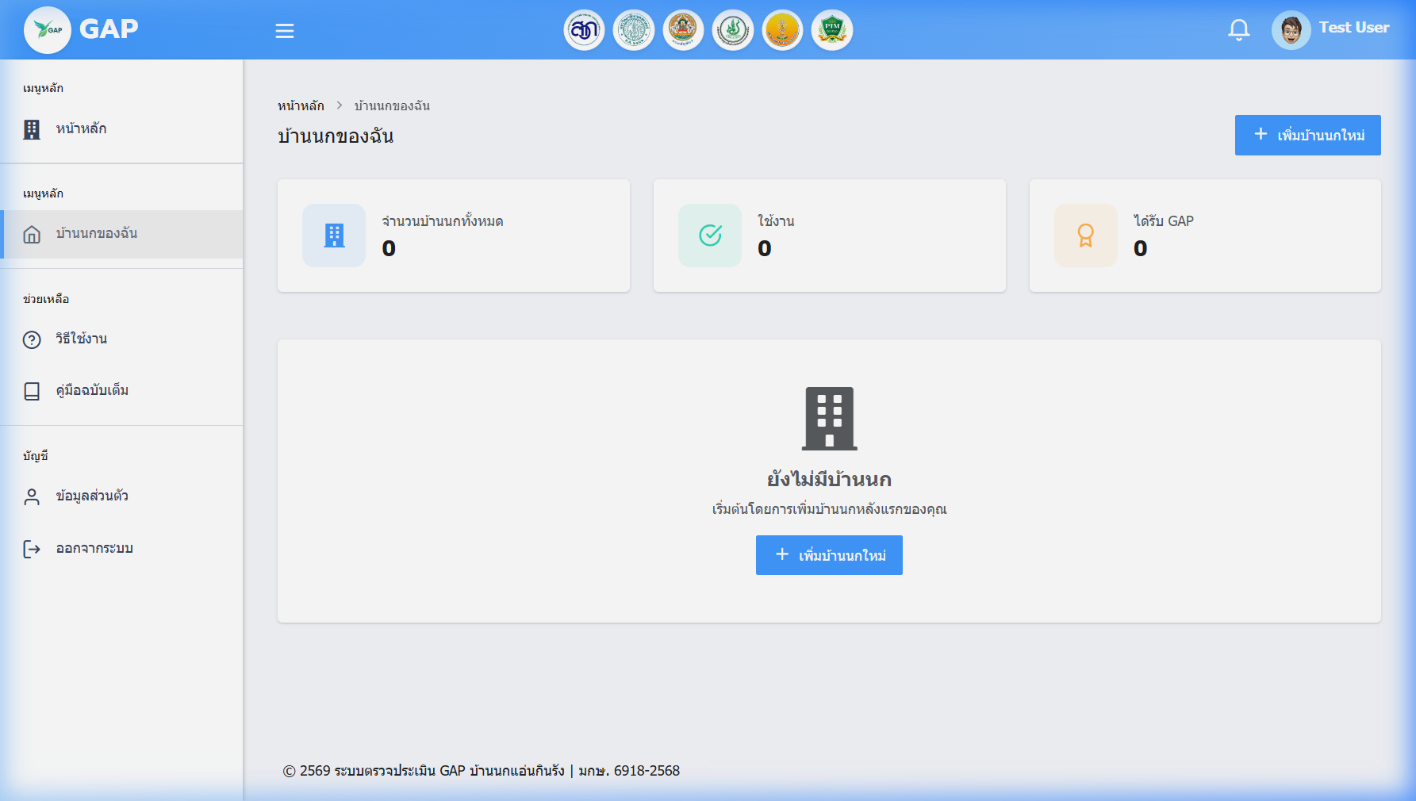Click the GAP bird logo
Image resolution: width=1416 pixels, height=801 pixels.
tap(48, 30)
